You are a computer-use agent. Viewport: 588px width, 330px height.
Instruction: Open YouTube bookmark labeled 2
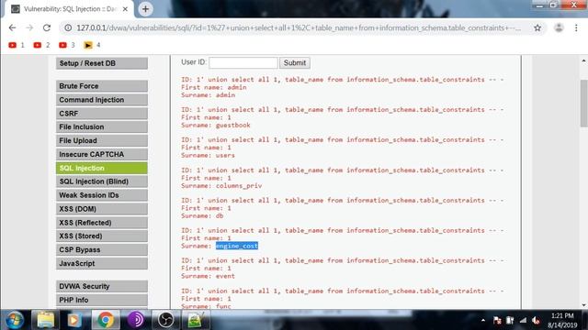click(41, 45)
